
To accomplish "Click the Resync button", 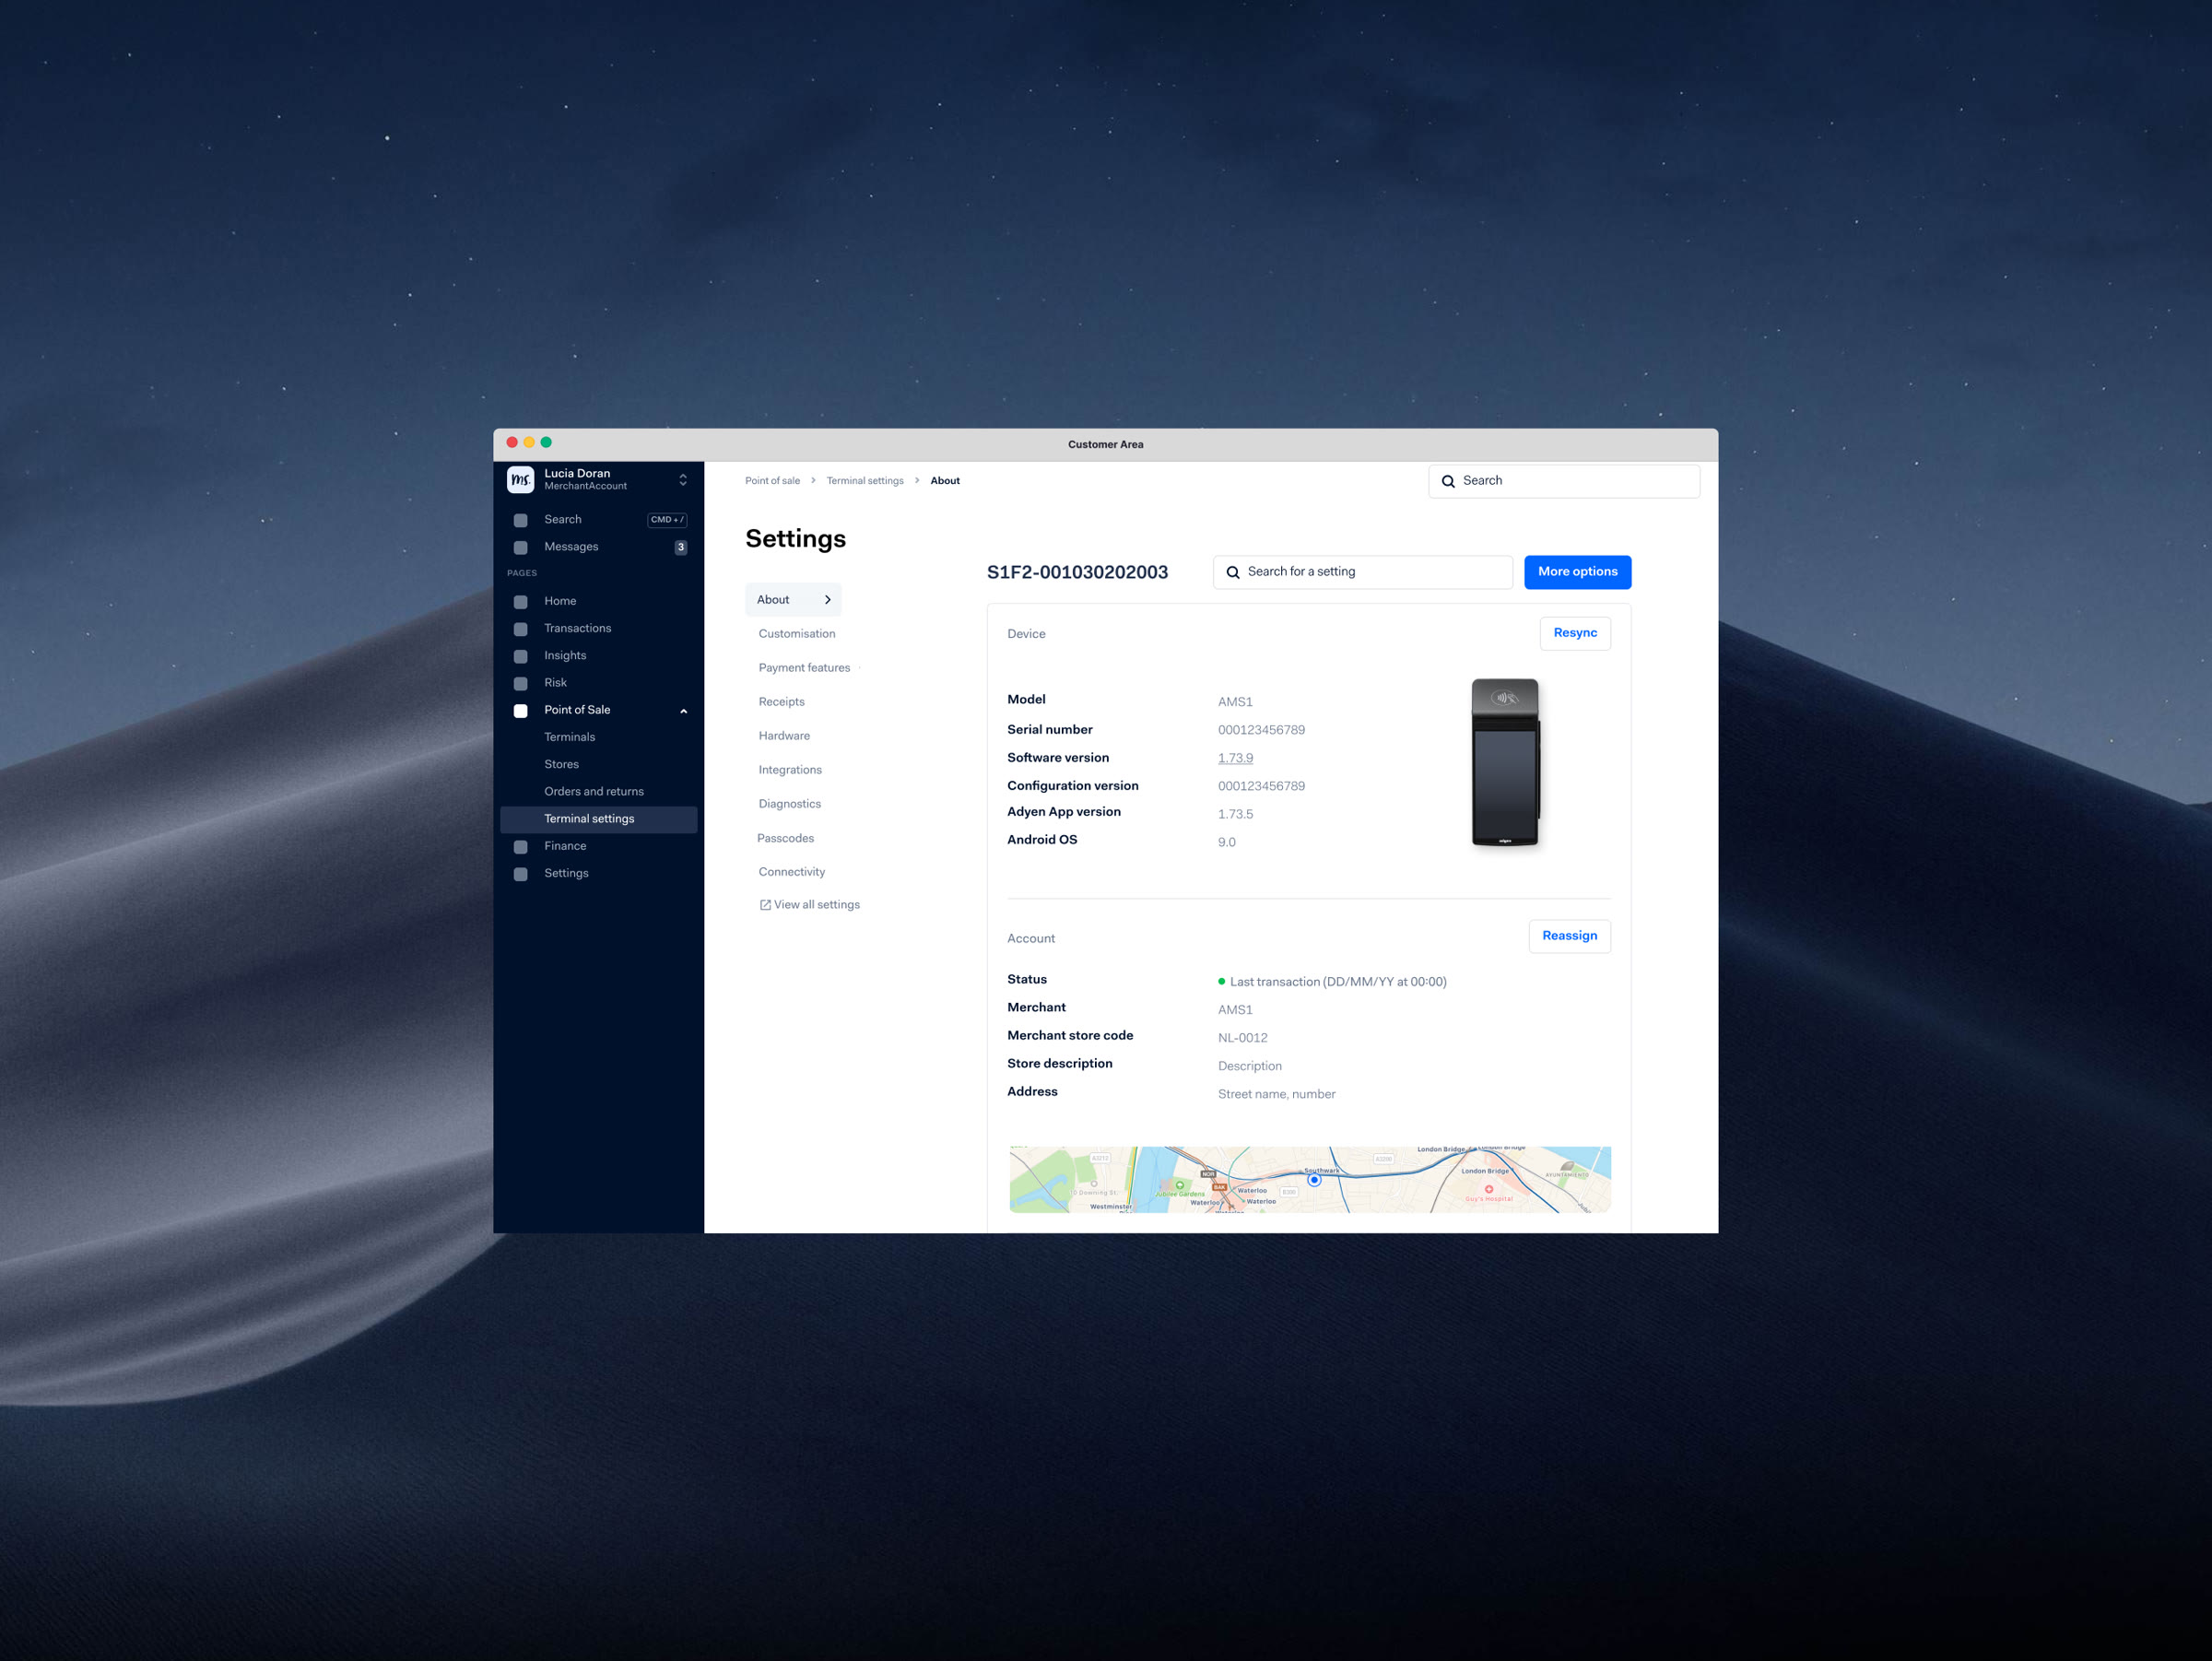I will click(1575, 633).
